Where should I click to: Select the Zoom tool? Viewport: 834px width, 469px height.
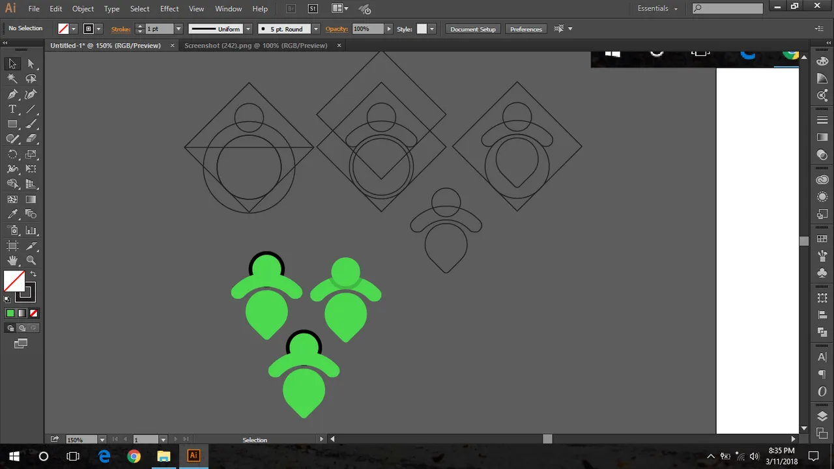[x=31, y=261]
